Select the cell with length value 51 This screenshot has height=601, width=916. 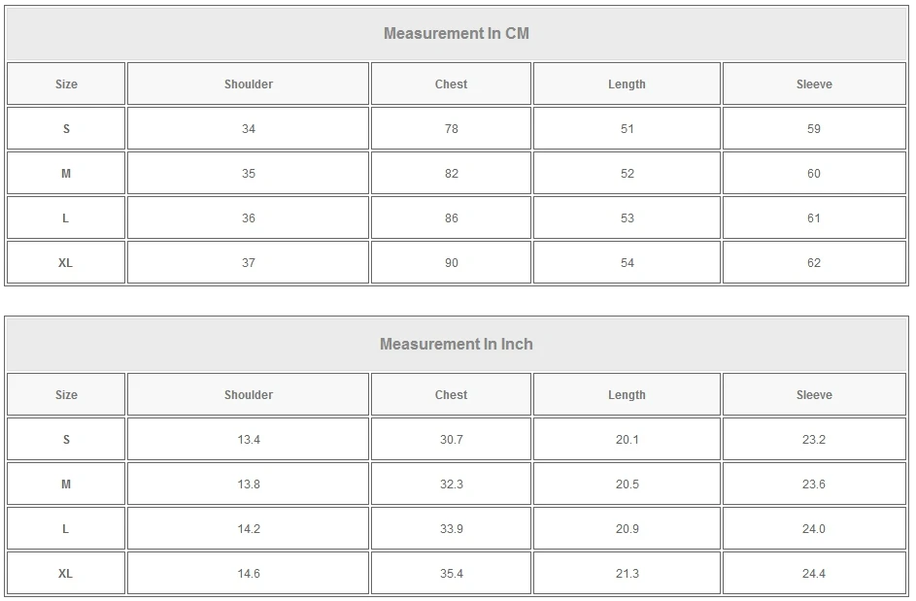627,129
